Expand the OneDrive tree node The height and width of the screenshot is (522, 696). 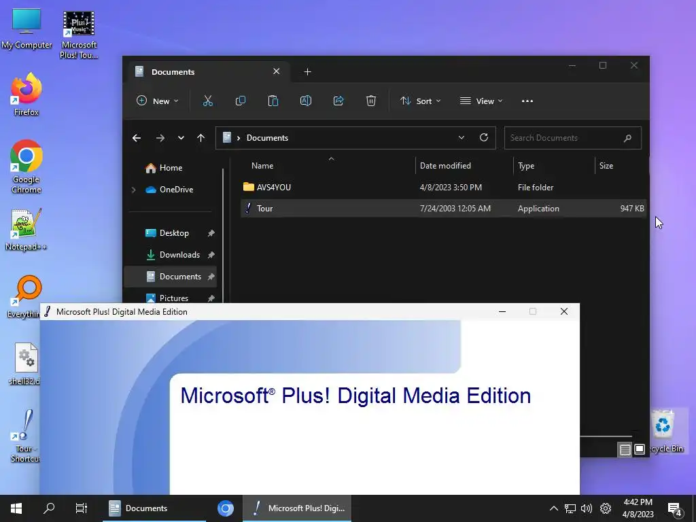[x=134, y=190]
